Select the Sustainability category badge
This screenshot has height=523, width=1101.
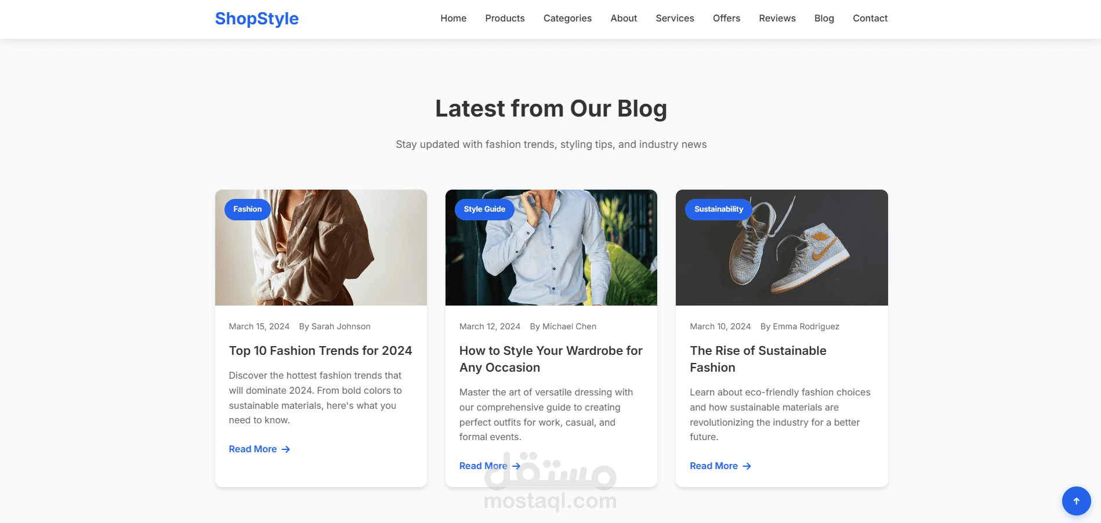point(719,209)
